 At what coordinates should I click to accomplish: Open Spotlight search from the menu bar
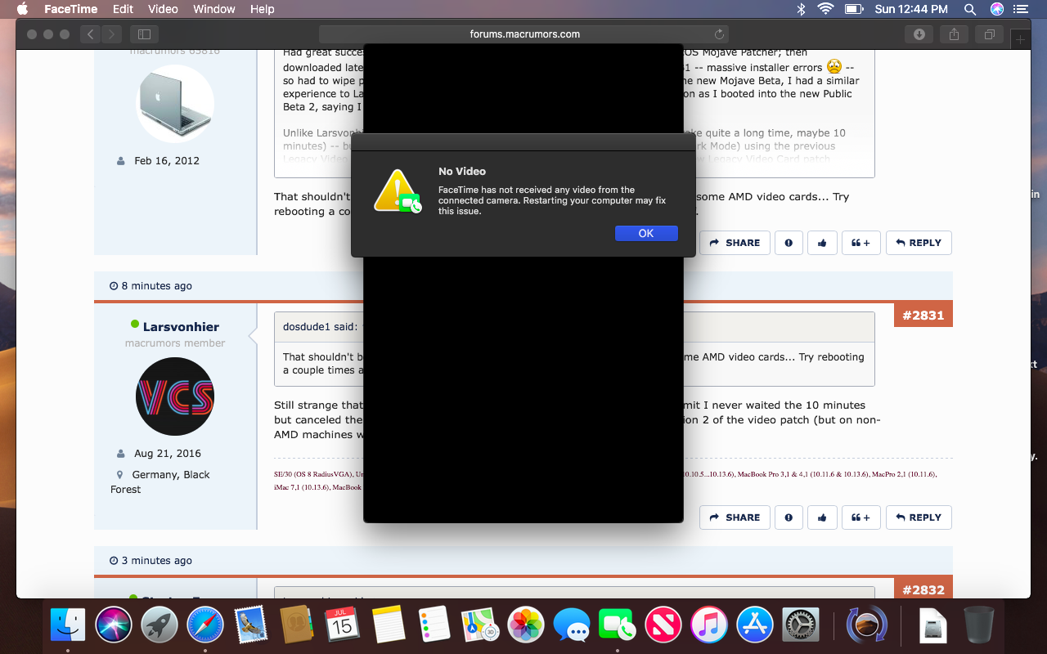click(970, 9)
